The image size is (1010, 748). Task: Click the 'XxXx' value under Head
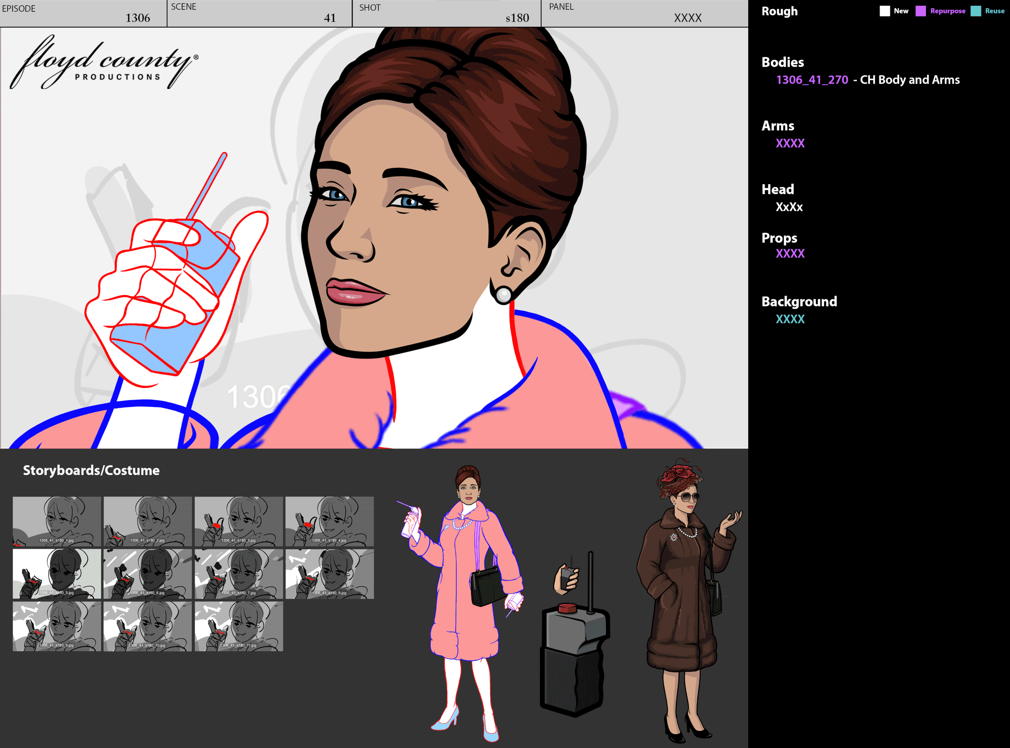[x=789, y=207]
